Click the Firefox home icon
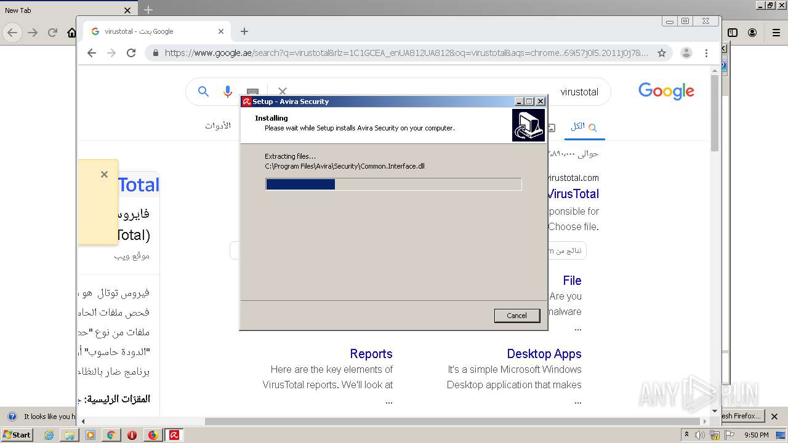 point(71,33)
